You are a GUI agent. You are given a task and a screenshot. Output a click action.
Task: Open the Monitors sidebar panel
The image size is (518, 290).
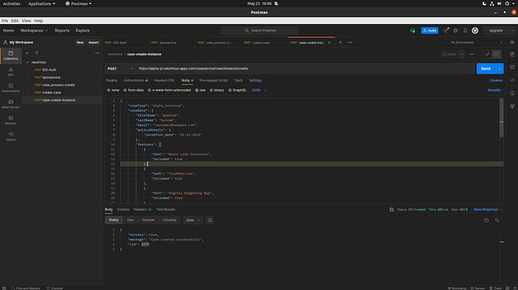pyautogui.click(x=11, y=120)
